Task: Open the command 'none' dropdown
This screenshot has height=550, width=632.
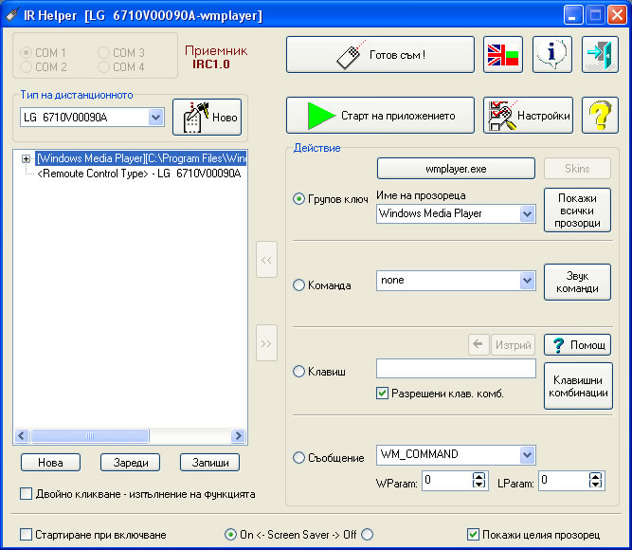Action: [x=527, y=281]
